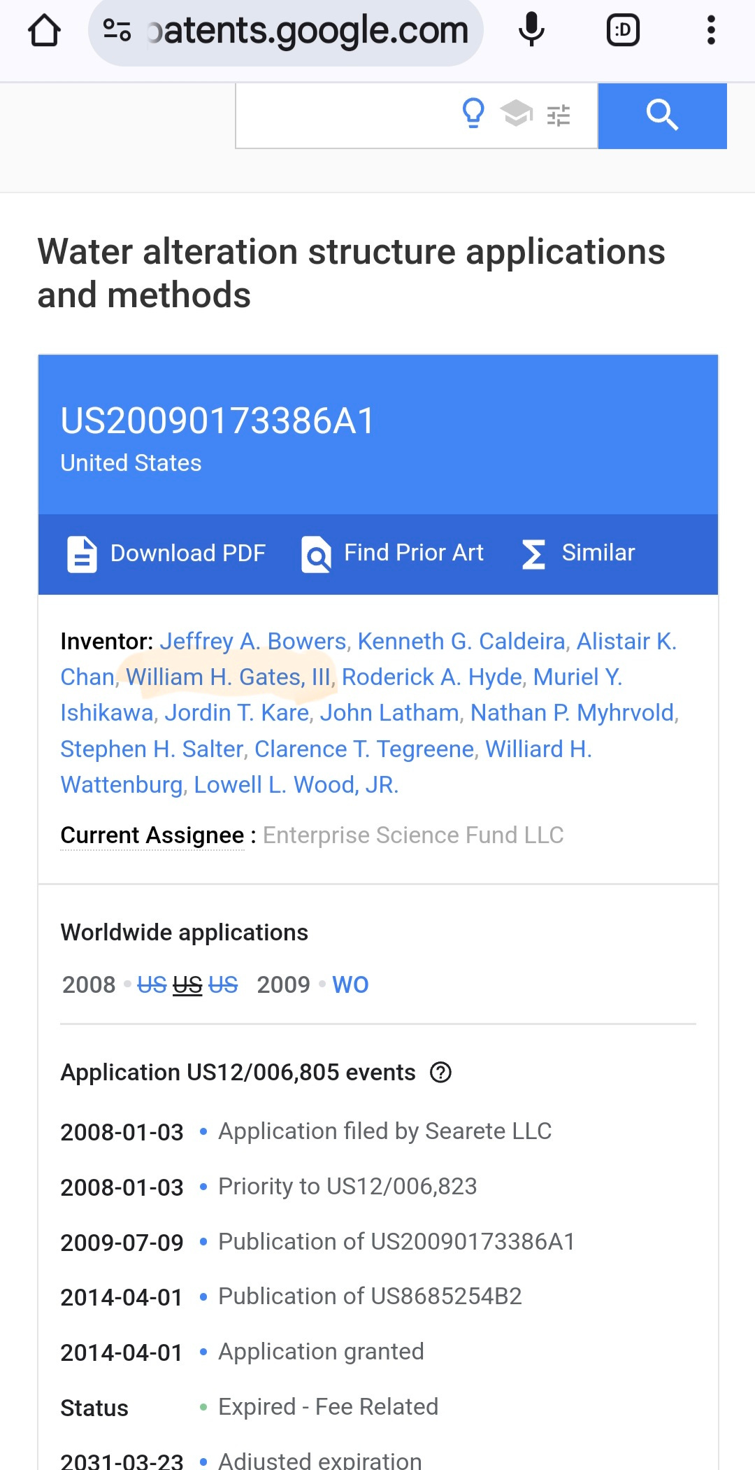755x1470 pixels.
Task: Open the browser three-dot menu
Action: point(711,30)
